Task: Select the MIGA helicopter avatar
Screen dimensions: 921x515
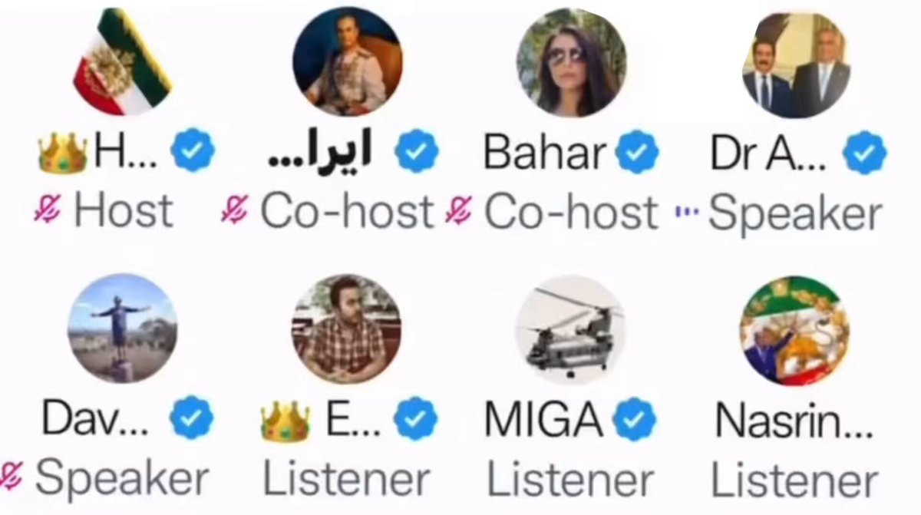Action: tap(569, 330)
